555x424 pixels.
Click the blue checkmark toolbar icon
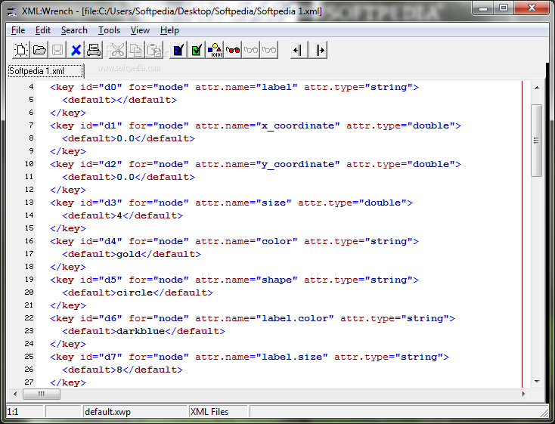178,50
